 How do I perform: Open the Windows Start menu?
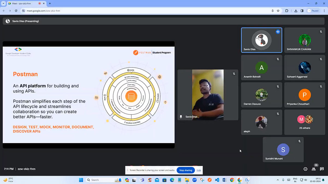pos(81,180)
